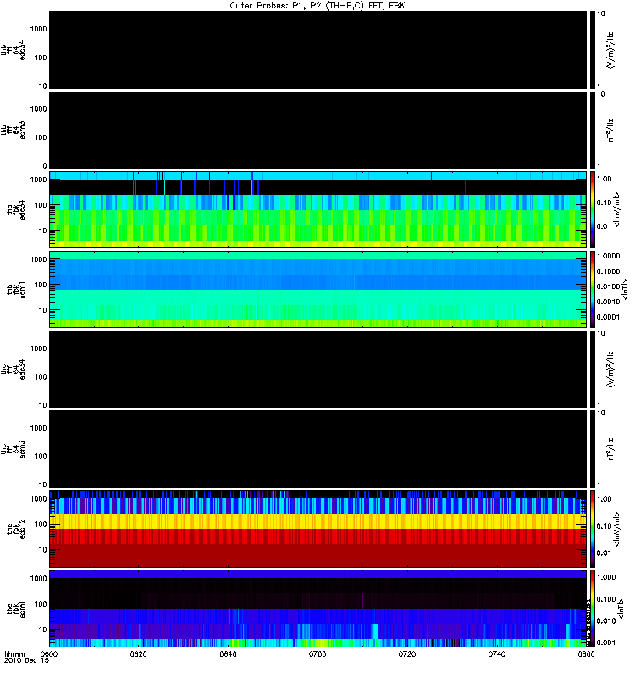Viewport: 635px width, 678px height.
Task: Click the '0.0001' color bar value of thb fbk scm1
Action: [608, 317]
